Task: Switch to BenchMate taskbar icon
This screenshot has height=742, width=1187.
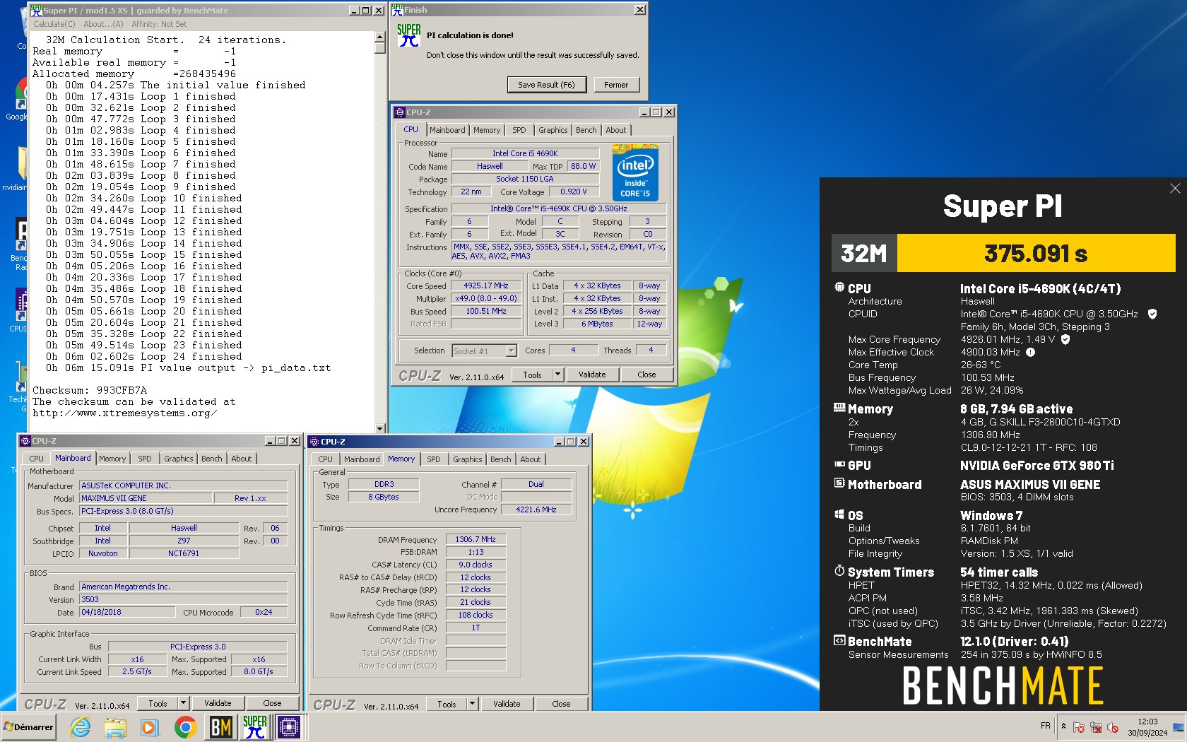Action: tap(220, 726)
